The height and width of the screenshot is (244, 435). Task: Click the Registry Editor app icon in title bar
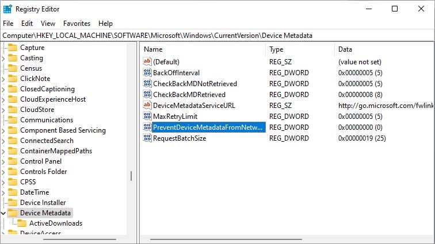[8, 9]
